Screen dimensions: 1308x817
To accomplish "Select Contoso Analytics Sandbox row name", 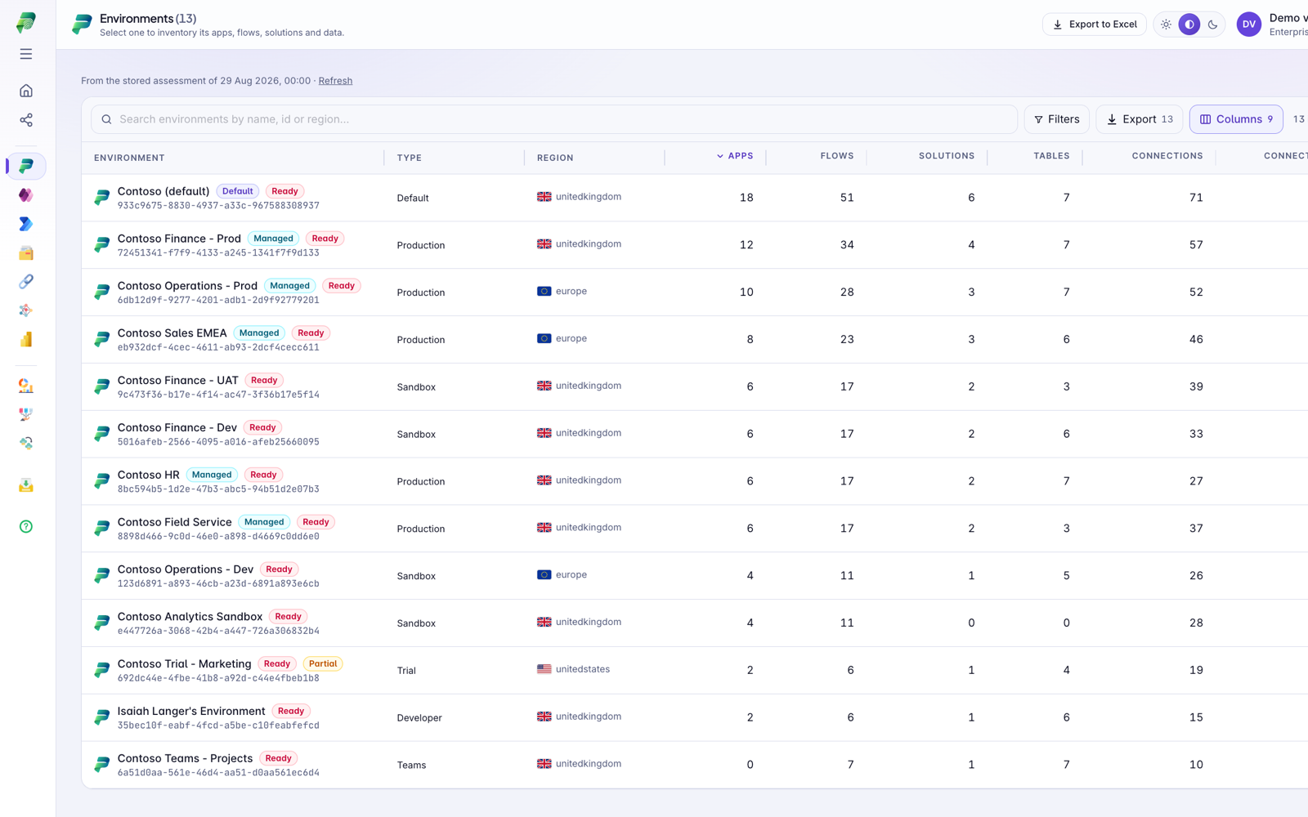I will pos(190,618).
